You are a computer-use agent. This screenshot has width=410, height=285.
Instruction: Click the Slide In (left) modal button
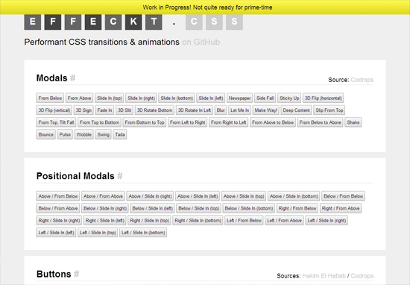pyautogui.click(x=211, y=98)
